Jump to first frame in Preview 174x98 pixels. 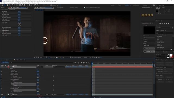160,23
